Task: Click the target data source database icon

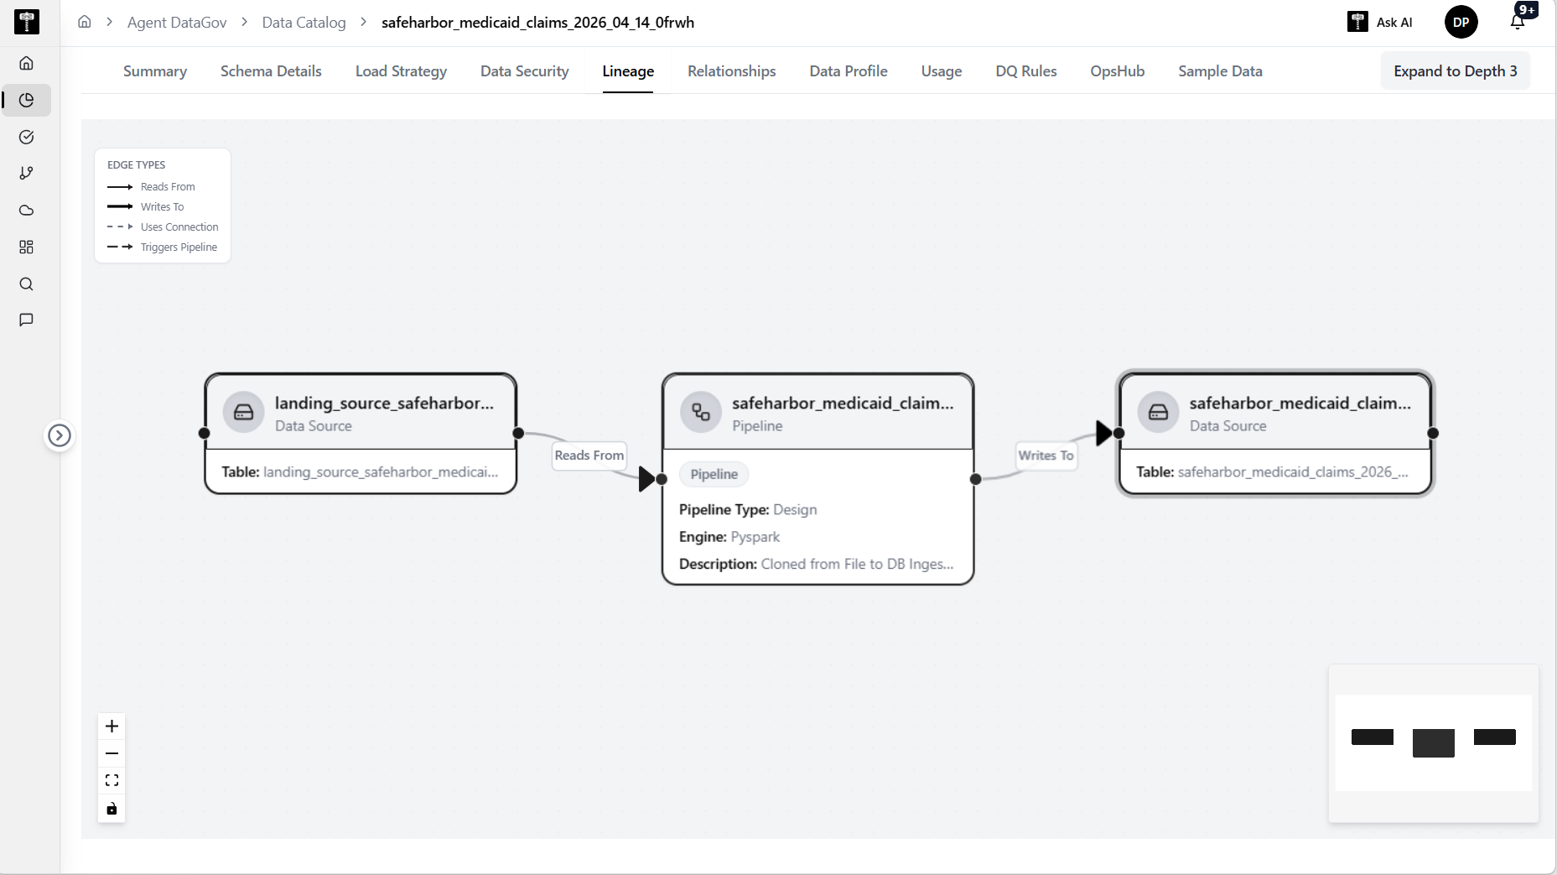Action: [1158, 412]
